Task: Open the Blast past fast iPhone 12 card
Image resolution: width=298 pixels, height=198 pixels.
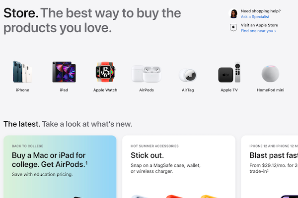Action: click(x=270, y=167)
